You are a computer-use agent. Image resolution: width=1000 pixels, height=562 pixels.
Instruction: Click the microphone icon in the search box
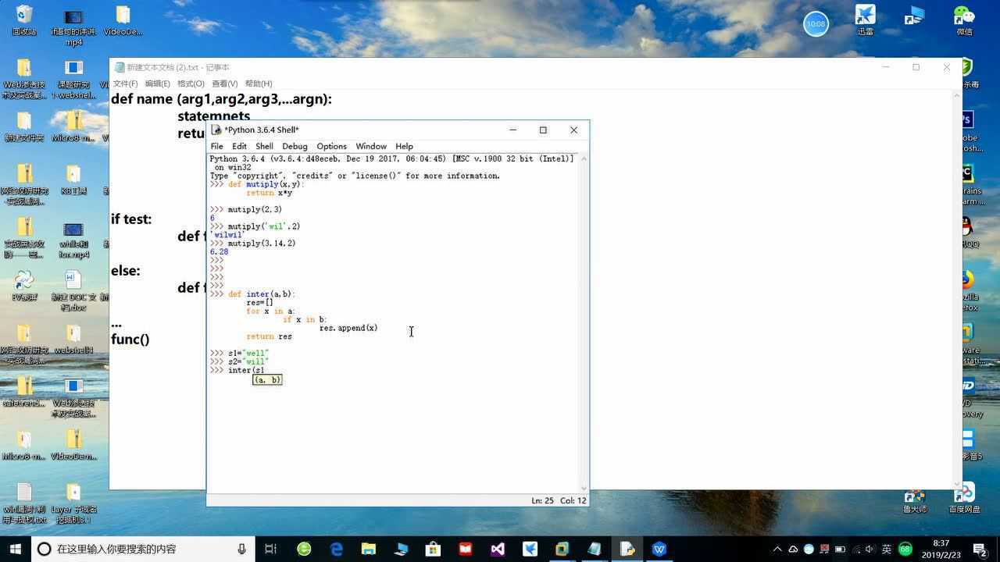pos(242,549)
